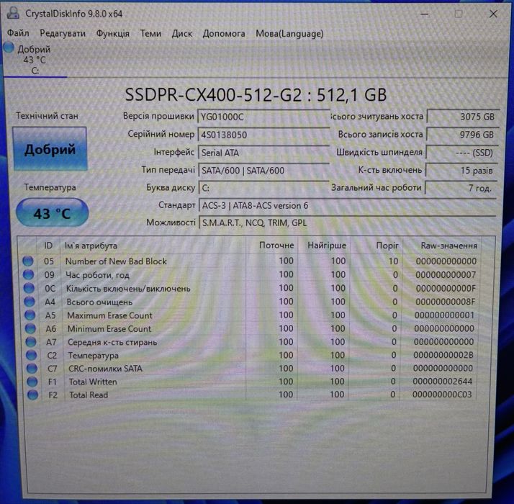Select the Maximum Erase Count attribute name
The image size is (514, 504).
pyautogui.click(x=110, y=315)
